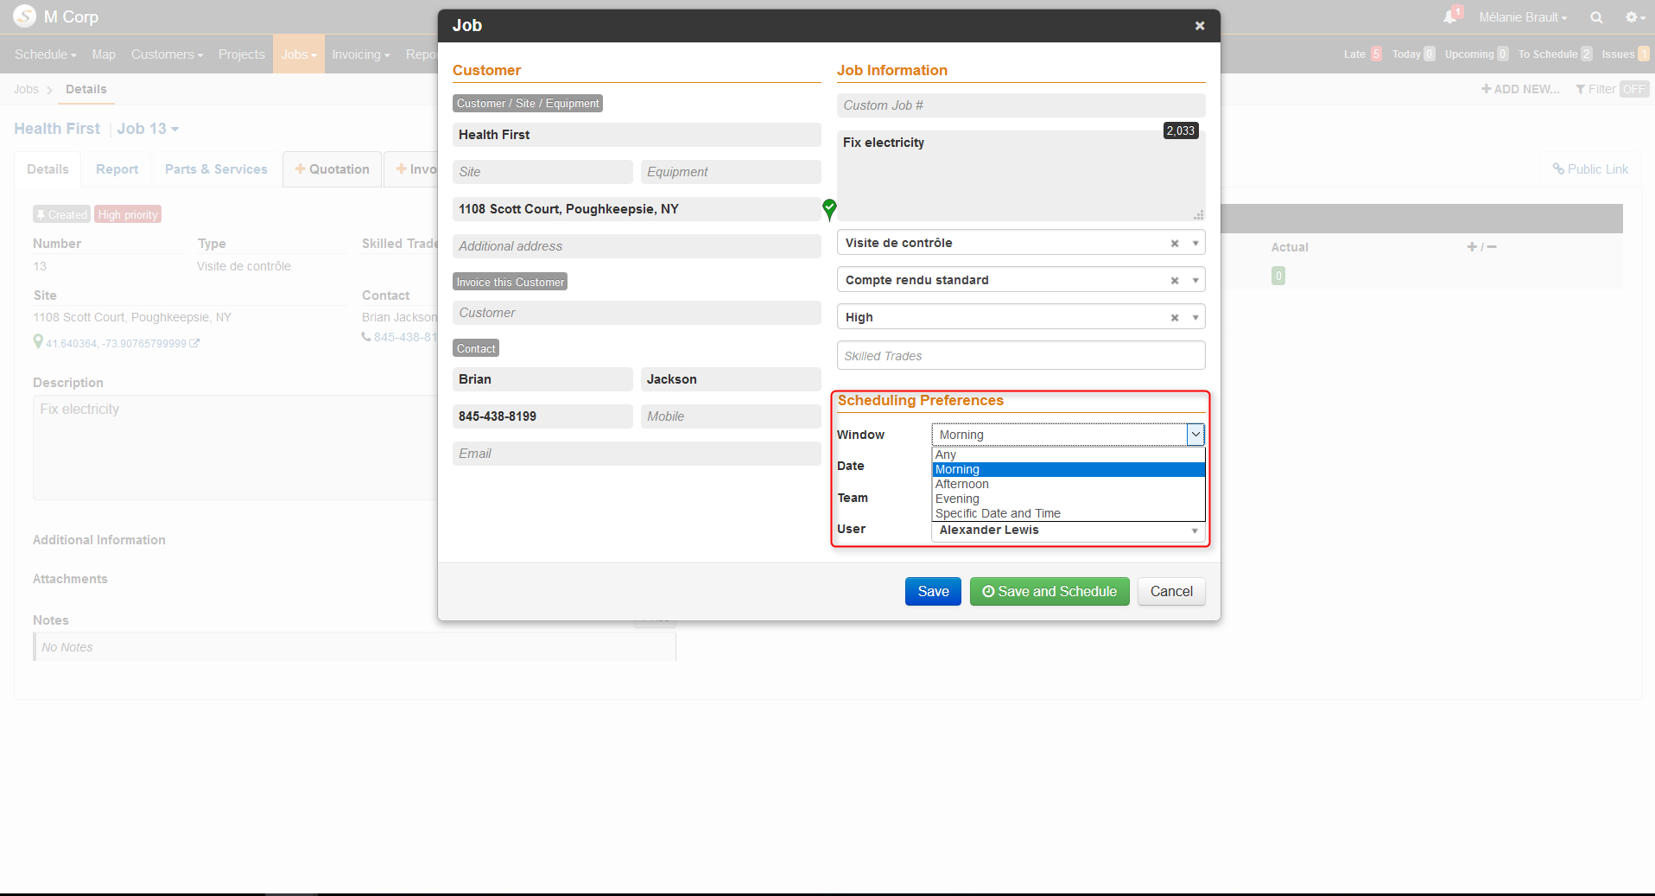Expand the Window dropdown arrow

(1195, 435)
